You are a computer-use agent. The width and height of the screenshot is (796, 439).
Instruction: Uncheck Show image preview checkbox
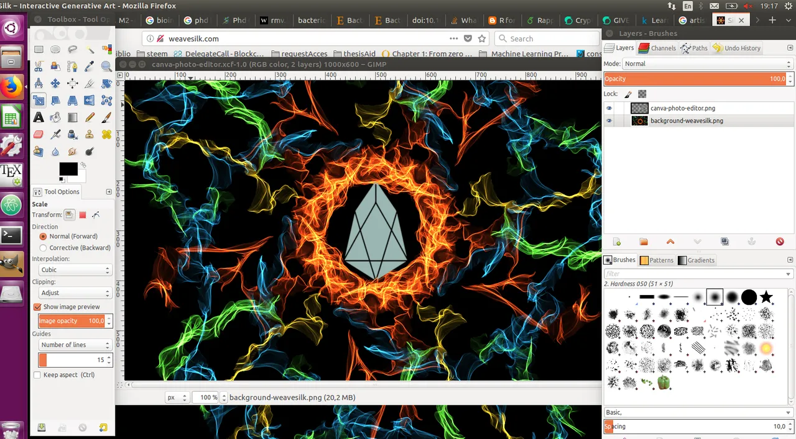click(x=37, y=307)
